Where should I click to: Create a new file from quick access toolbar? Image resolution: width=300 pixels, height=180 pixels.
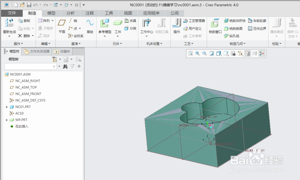pyautogui.click(x=16, y=5)
